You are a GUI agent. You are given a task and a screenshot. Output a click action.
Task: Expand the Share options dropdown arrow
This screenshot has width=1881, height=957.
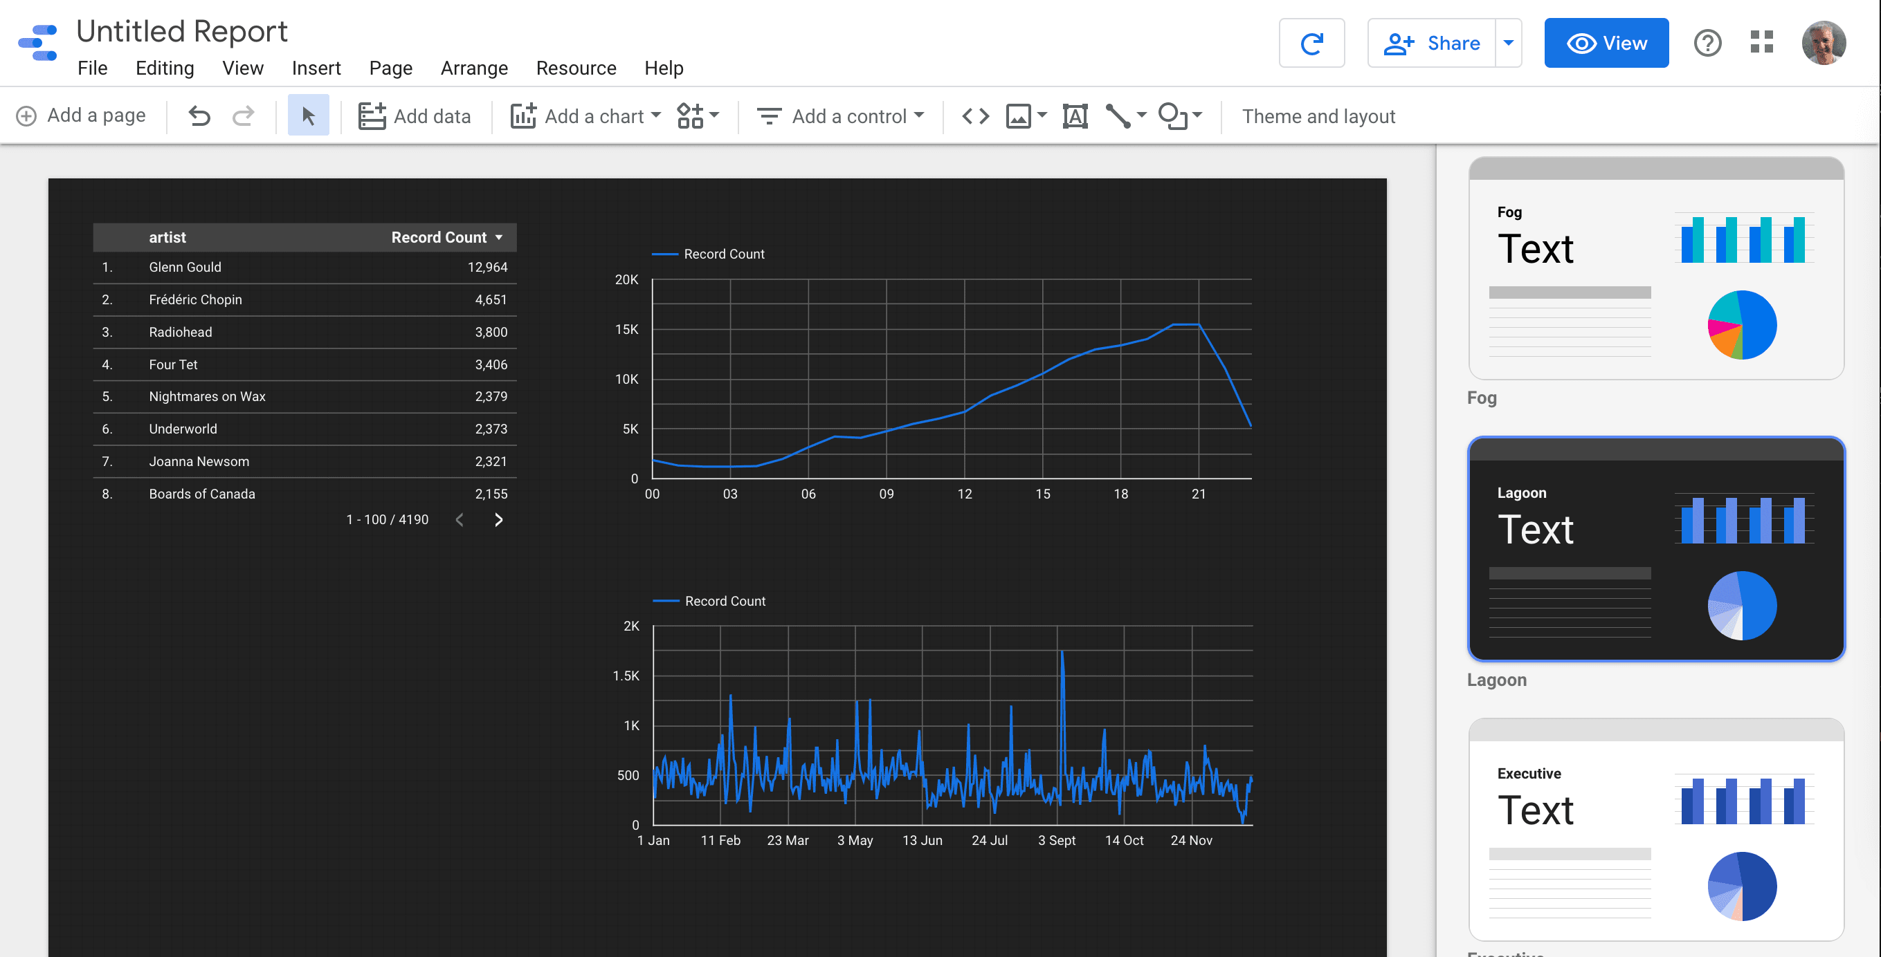(1509, 43)
